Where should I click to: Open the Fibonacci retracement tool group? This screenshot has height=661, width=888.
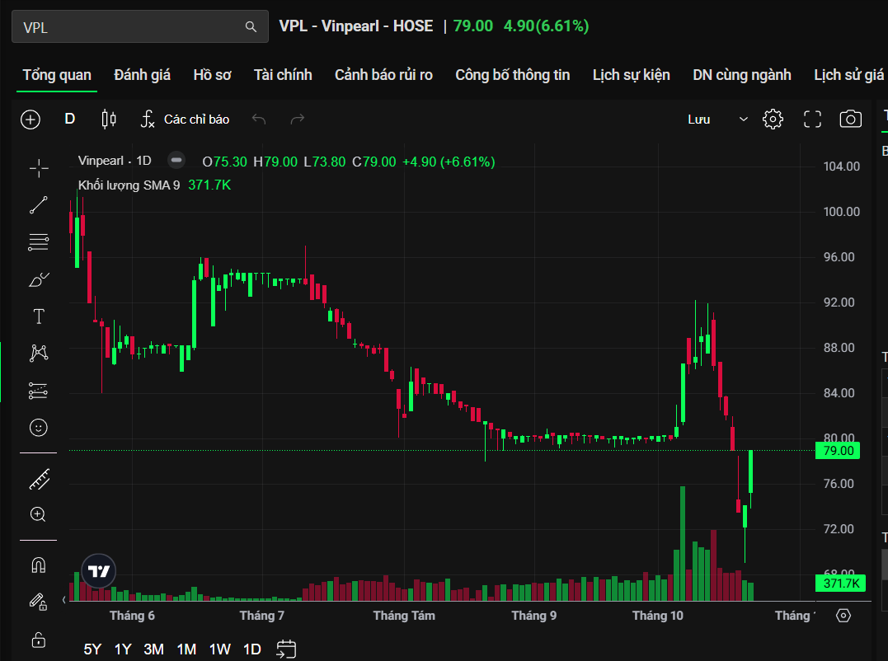pos(39,242)
